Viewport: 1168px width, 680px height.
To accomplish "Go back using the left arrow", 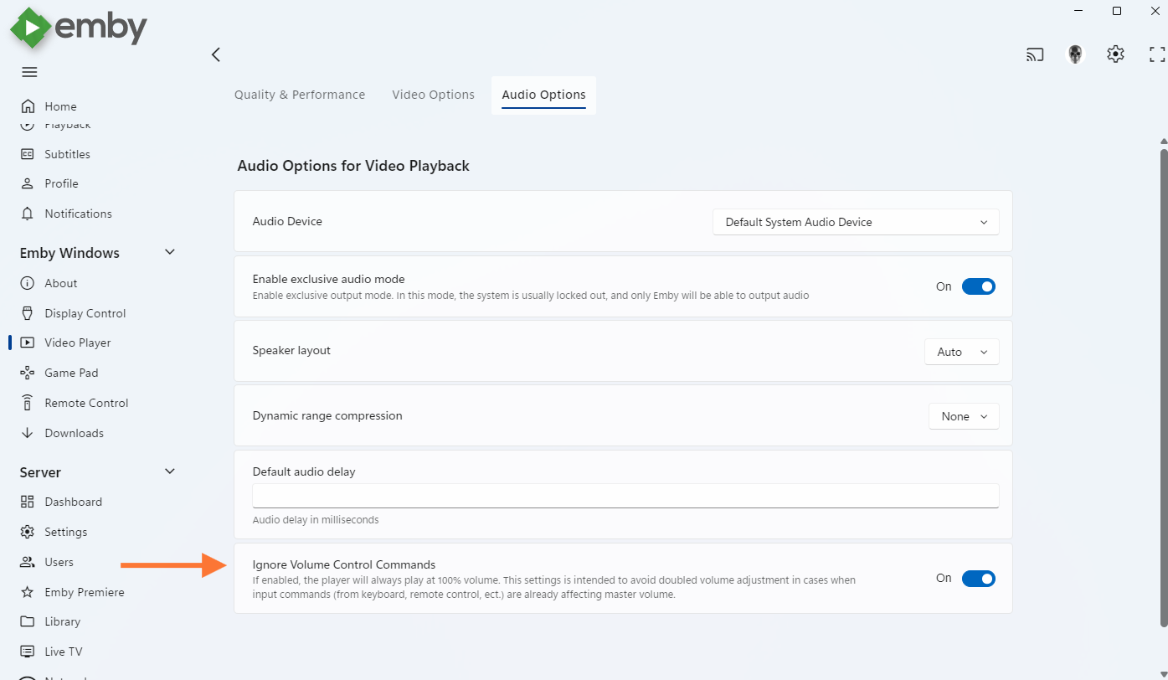I will pyautogui.click(x=216, y=54).
